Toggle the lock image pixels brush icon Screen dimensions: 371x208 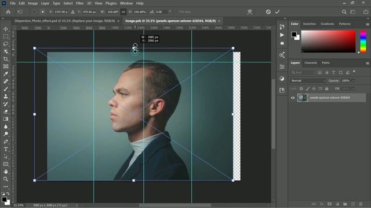[x=308, y=88]
